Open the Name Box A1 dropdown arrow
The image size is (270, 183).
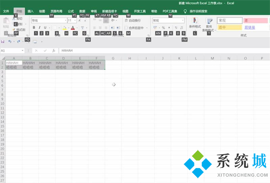click(22, 50)
